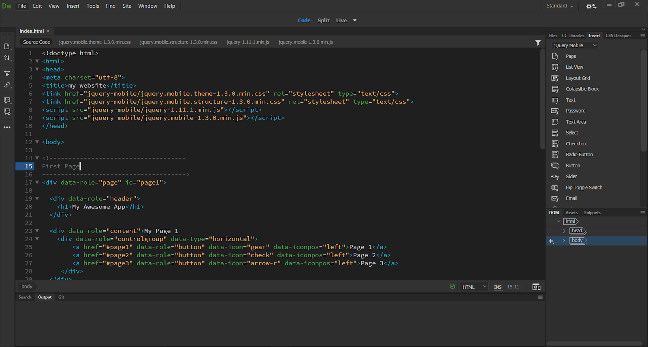Screen dimensions: 648x347
Task: Open the Live view options arrow
Action: [355, 20]
